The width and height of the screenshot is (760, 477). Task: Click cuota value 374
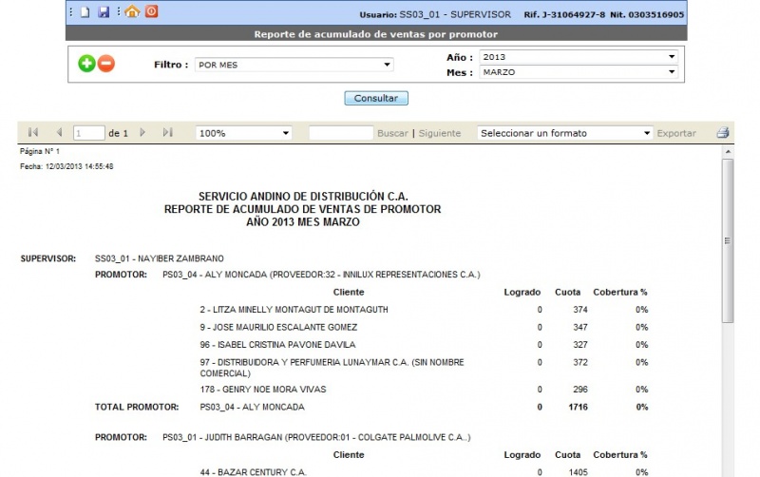tap(580, 310)
